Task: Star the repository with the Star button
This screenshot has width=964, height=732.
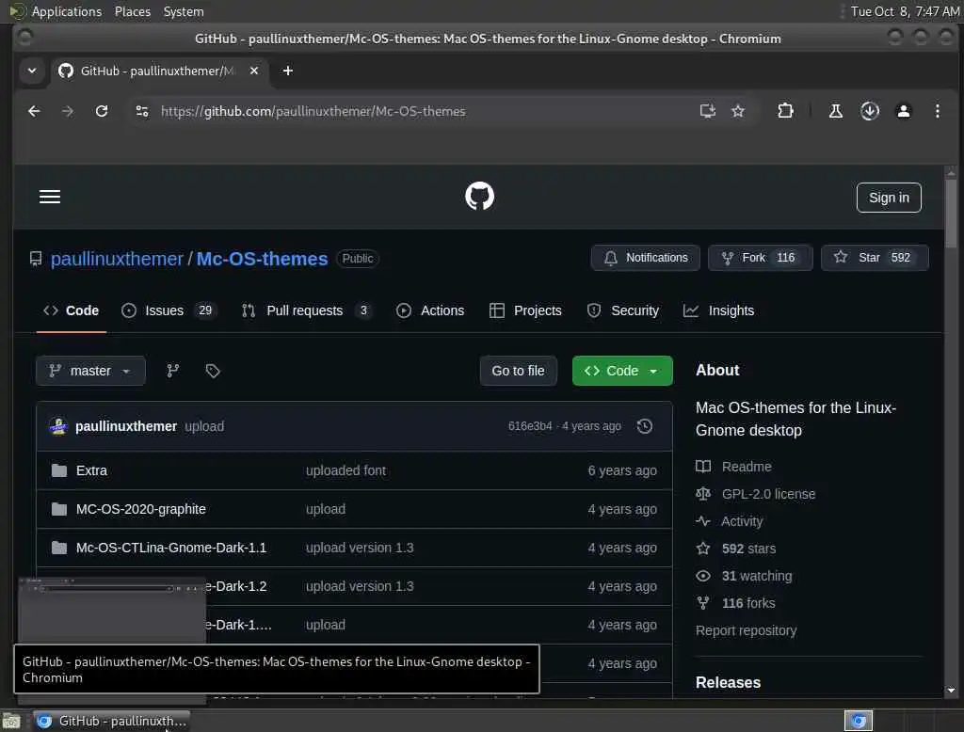Action: [x=875, y=258]
